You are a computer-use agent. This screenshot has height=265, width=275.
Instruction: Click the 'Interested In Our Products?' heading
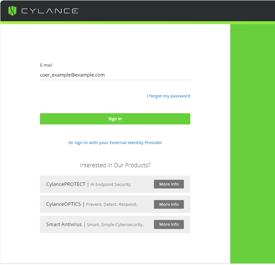tap(115, 165)
